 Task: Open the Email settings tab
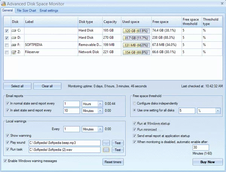pos(49,11)
